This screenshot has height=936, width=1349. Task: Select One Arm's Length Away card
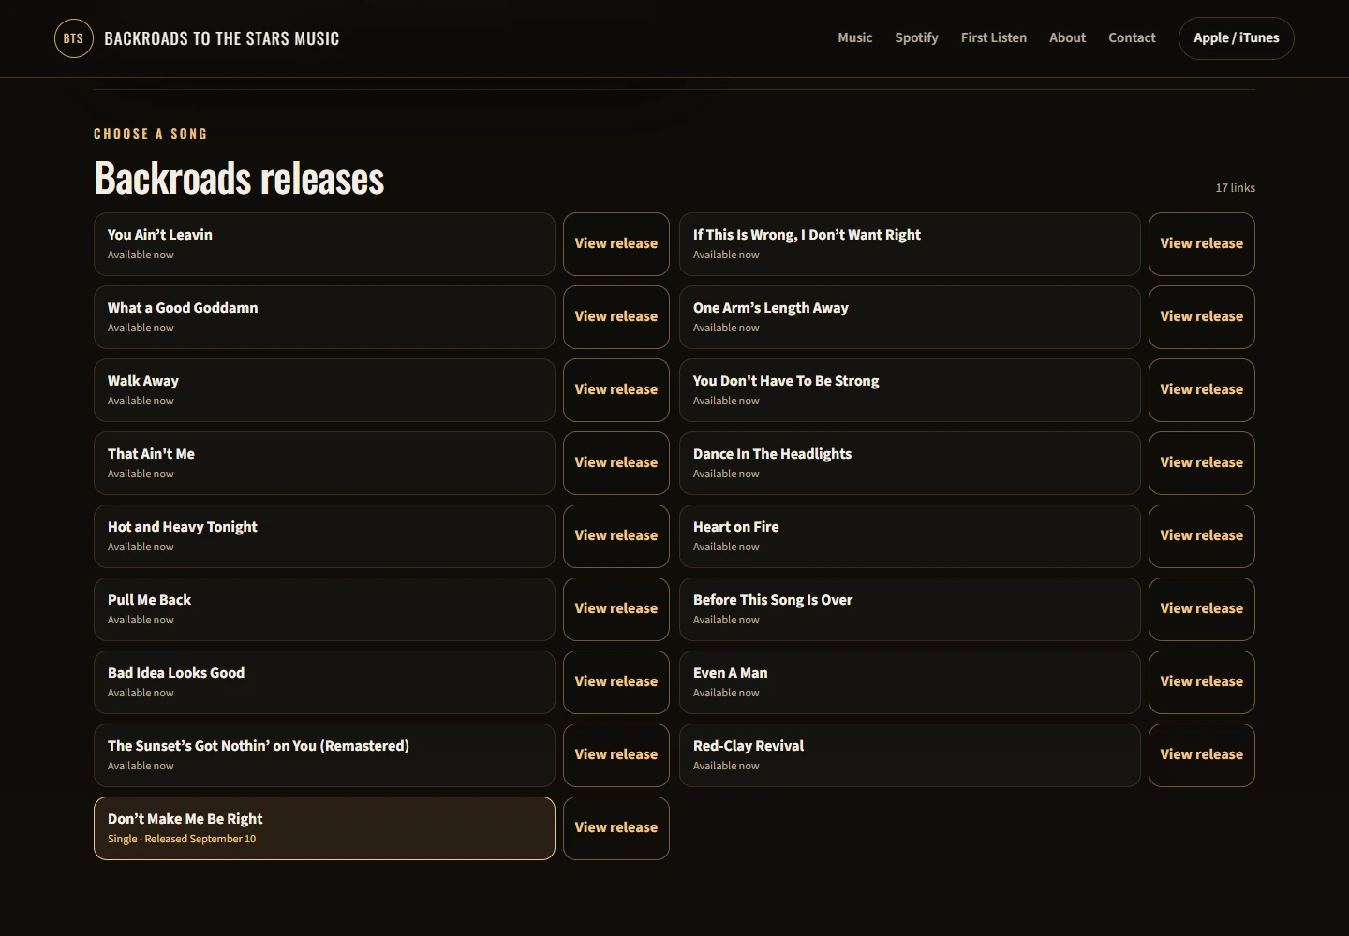[910, 317]
